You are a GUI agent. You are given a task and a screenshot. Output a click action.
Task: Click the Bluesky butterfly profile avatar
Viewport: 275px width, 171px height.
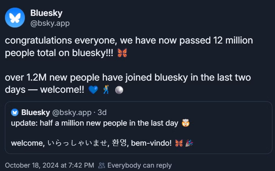(15, 18)
